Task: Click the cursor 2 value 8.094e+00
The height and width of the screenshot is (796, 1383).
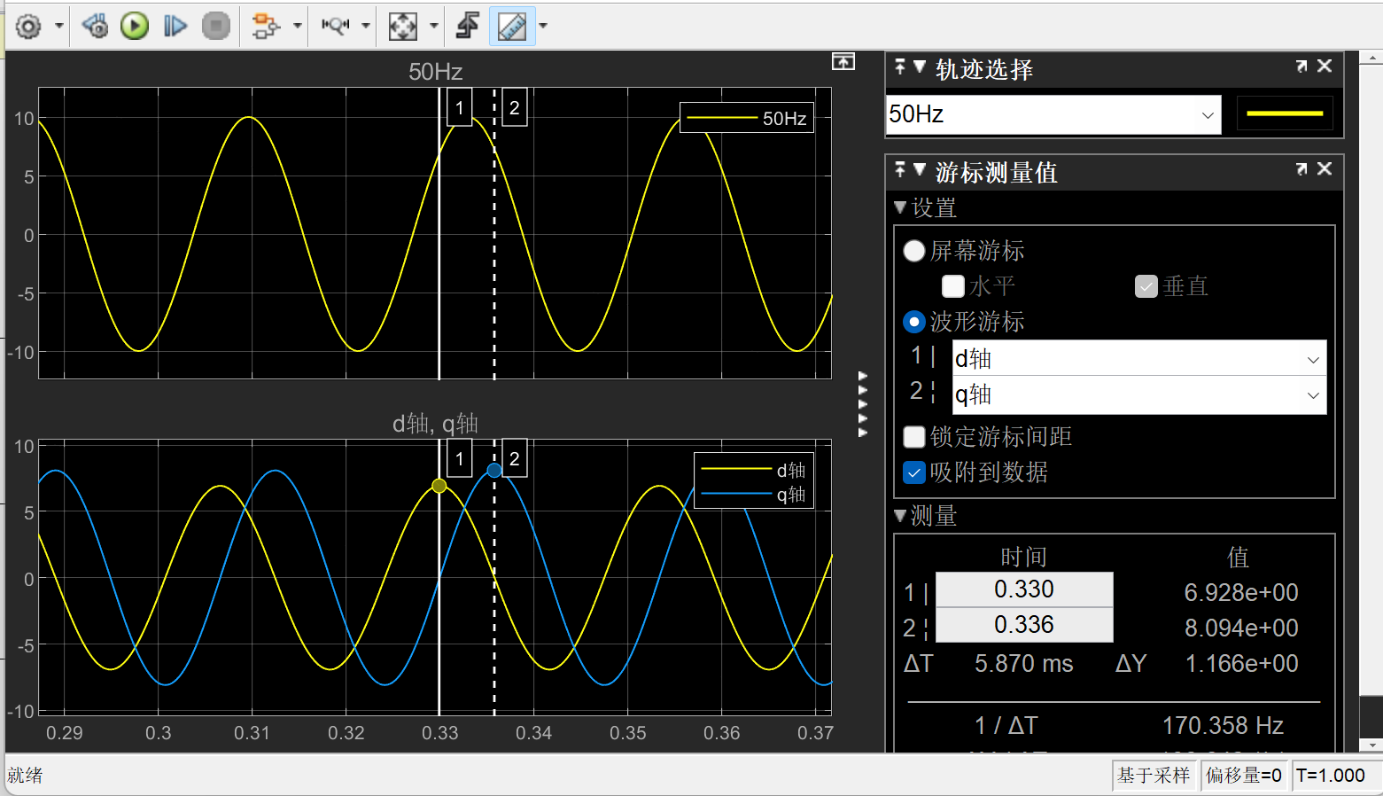Action: pos(1241,628)
